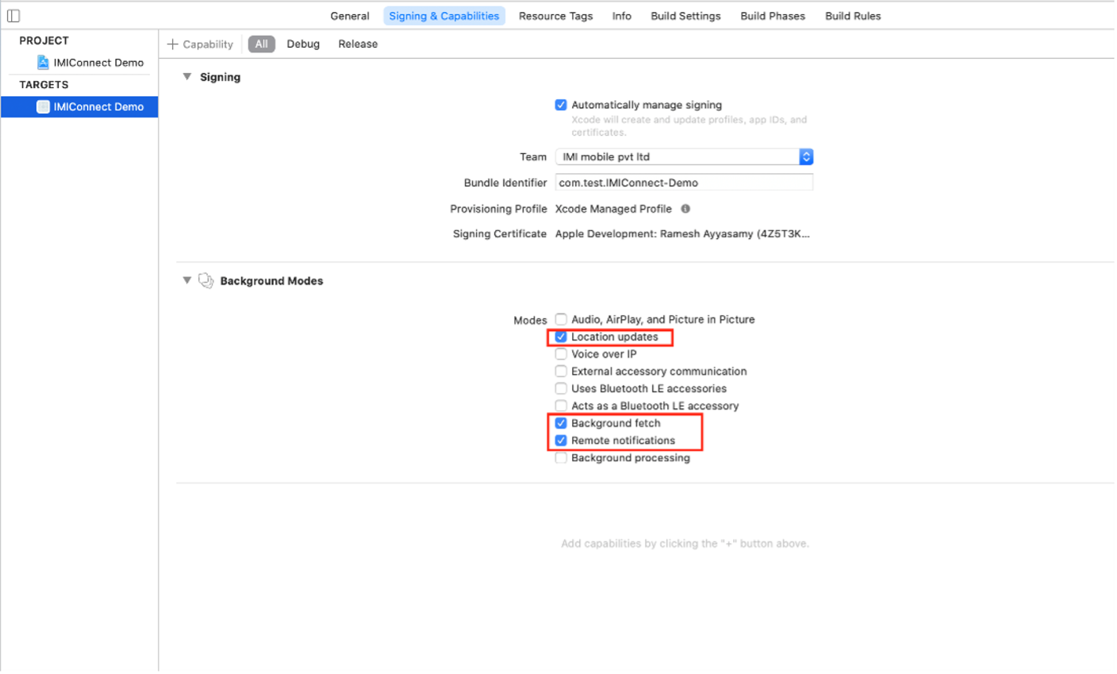Toggle the navigator sidebar panel icon

tap(13, 16)
